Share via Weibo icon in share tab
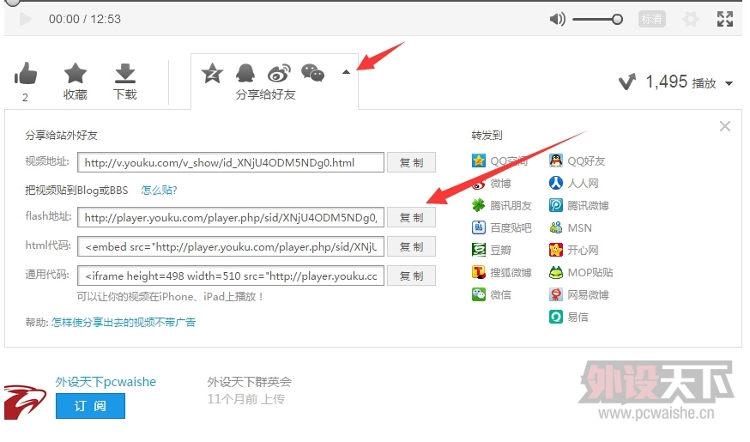Viewport: 750px width, 442px height. [280, 74]
